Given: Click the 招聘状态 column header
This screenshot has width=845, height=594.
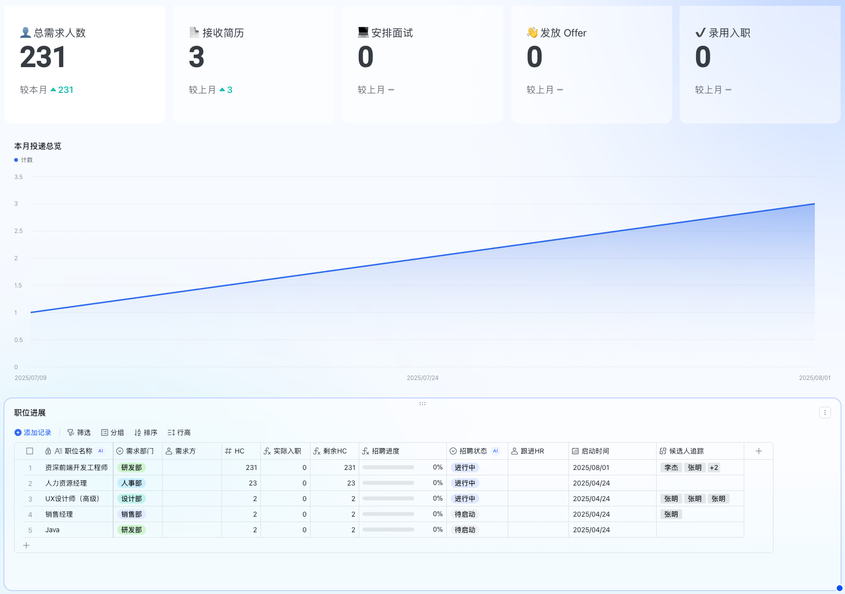Looking at the screenshot, I should click(x=473, y=451).
